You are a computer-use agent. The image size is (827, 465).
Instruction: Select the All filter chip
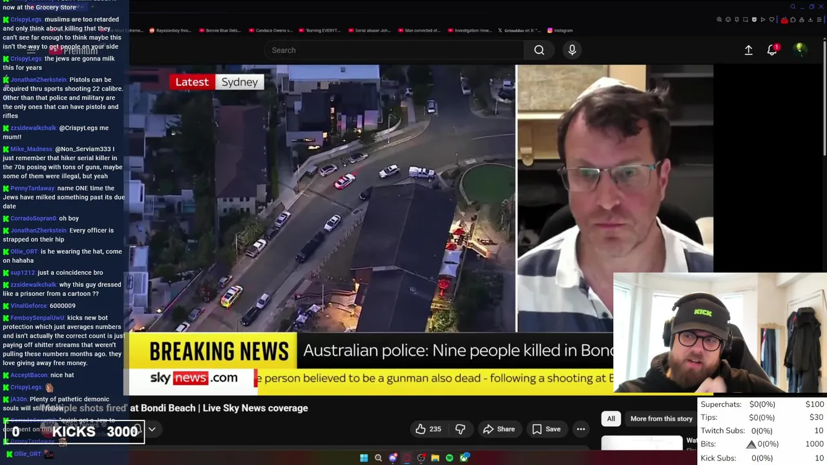coord(611,418)
